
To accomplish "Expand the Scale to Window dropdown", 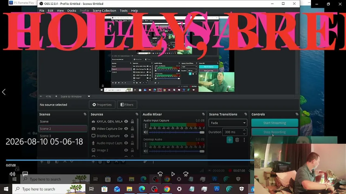I will coord(89,96).
